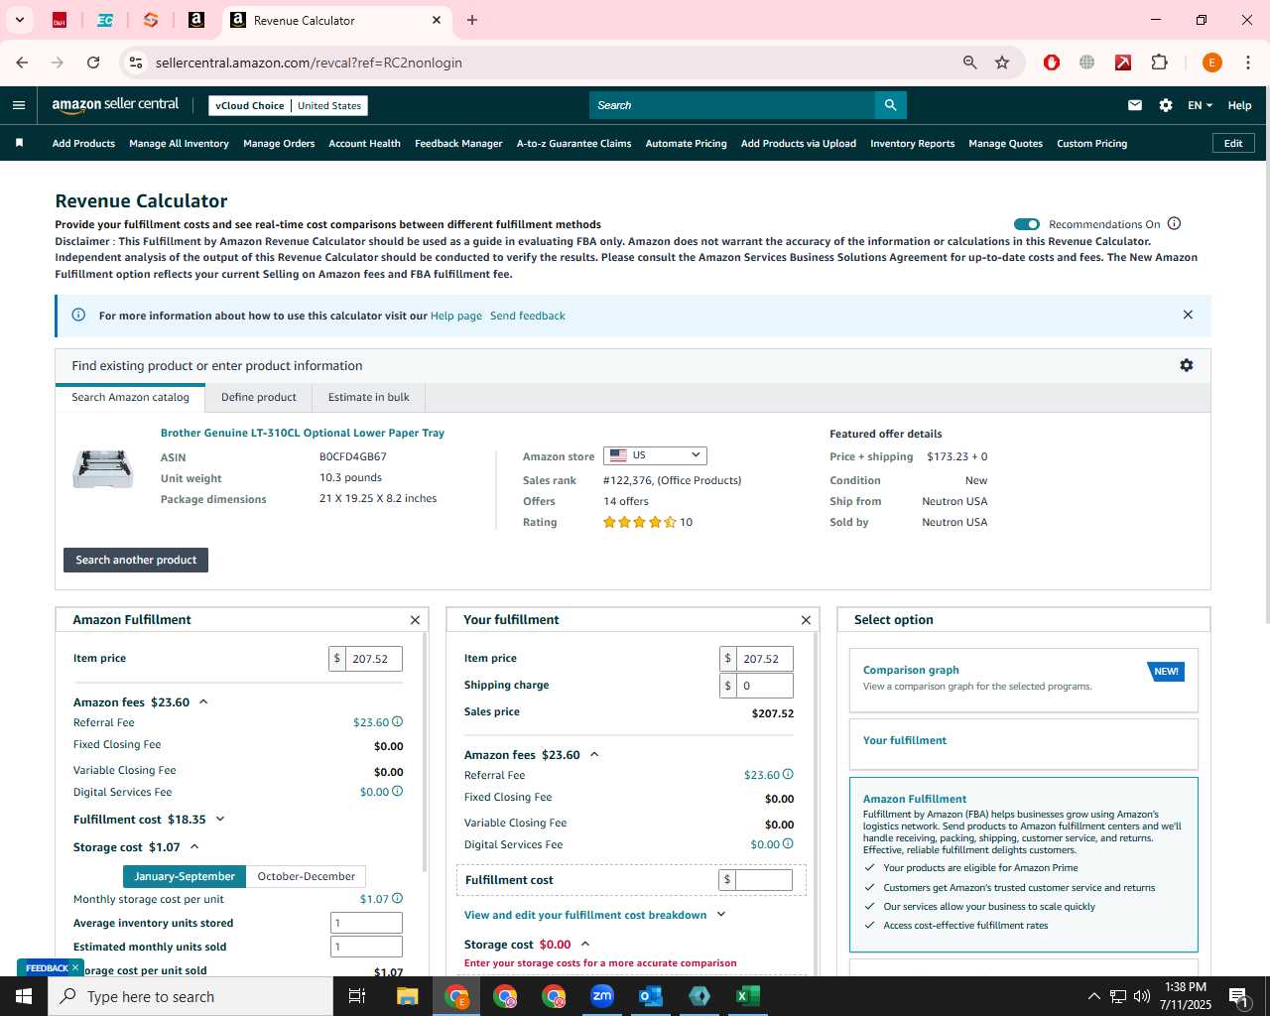Click the Average inventory units stored field

tap(366, 923)
